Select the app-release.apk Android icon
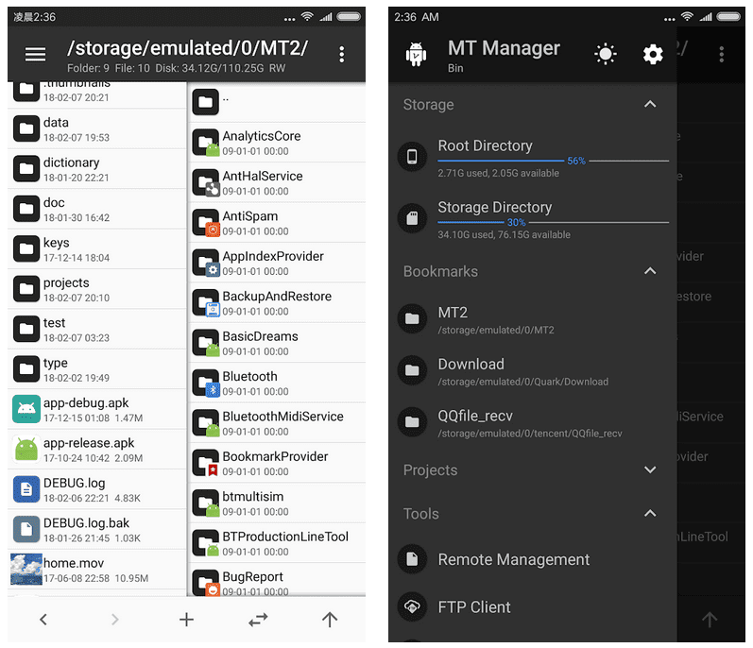 (26, 450)
